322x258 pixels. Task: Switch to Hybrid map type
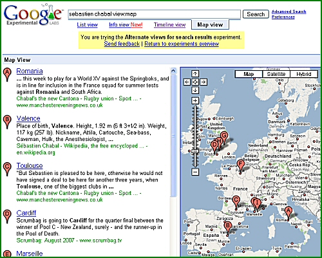[x=304, y=74]
